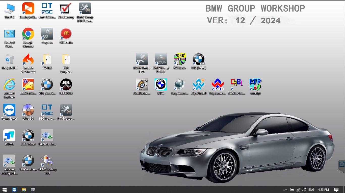The height and width of the screenshot is (193, 345).
Task: Open the stop ista shortcut
Action: pyautogui.click(x=47, y=34)
